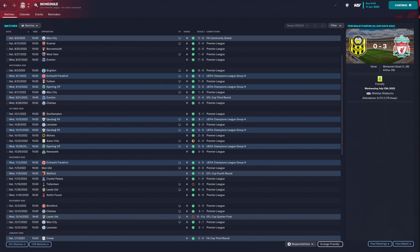This screenshot has width=420, height=252.
Task: Open the globe world icon in the header
Action: point(347,5)
